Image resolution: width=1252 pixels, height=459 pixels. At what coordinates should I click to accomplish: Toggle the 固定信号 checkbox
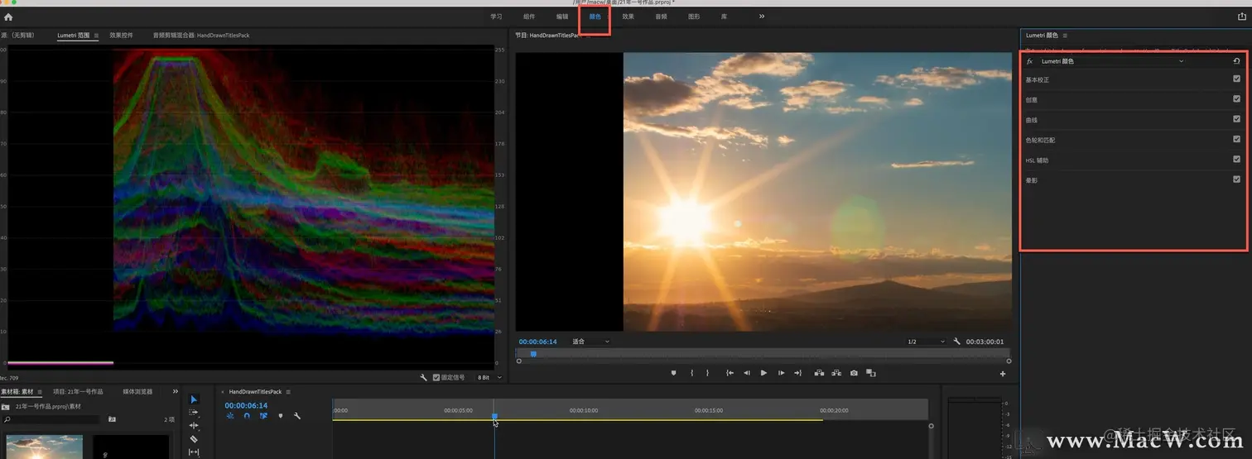(436, 377)
